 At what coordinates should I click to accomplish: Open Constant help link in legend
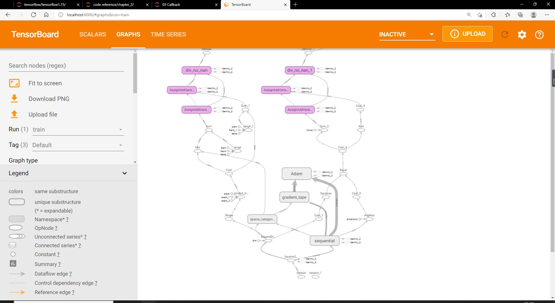58,254
